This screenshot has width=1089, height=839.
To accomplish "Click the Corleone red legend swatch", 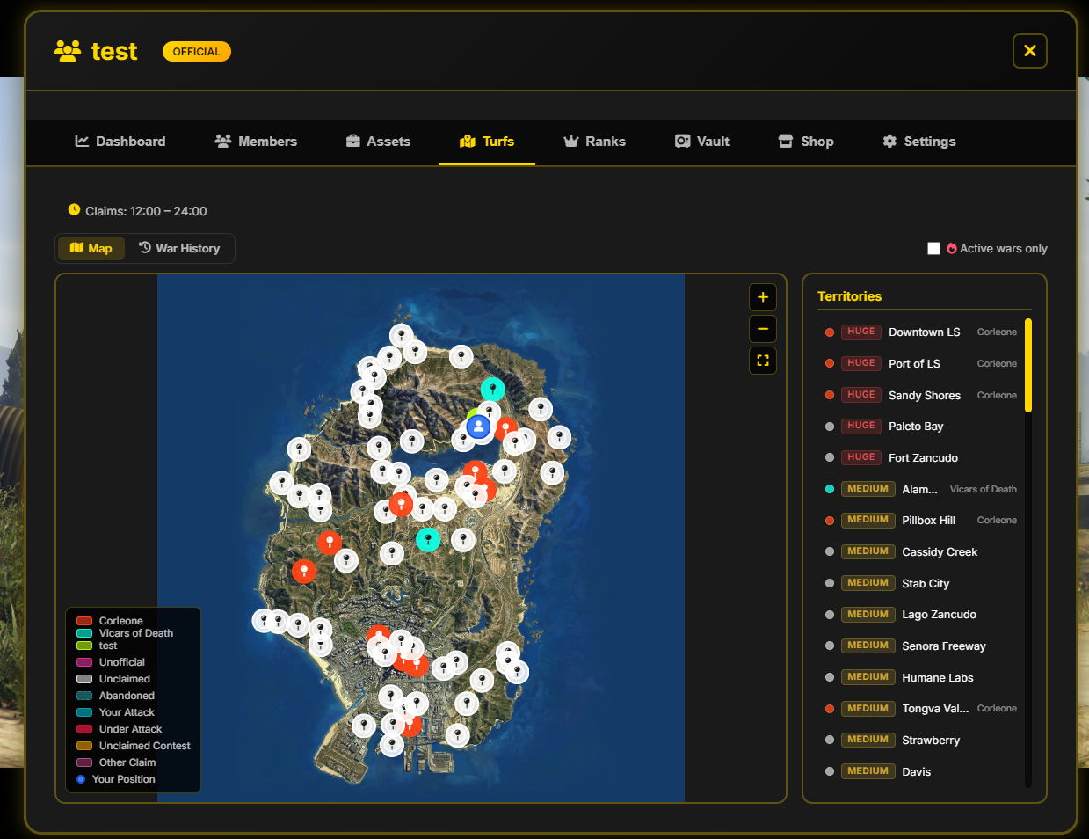I will click(x=84, y=621).
